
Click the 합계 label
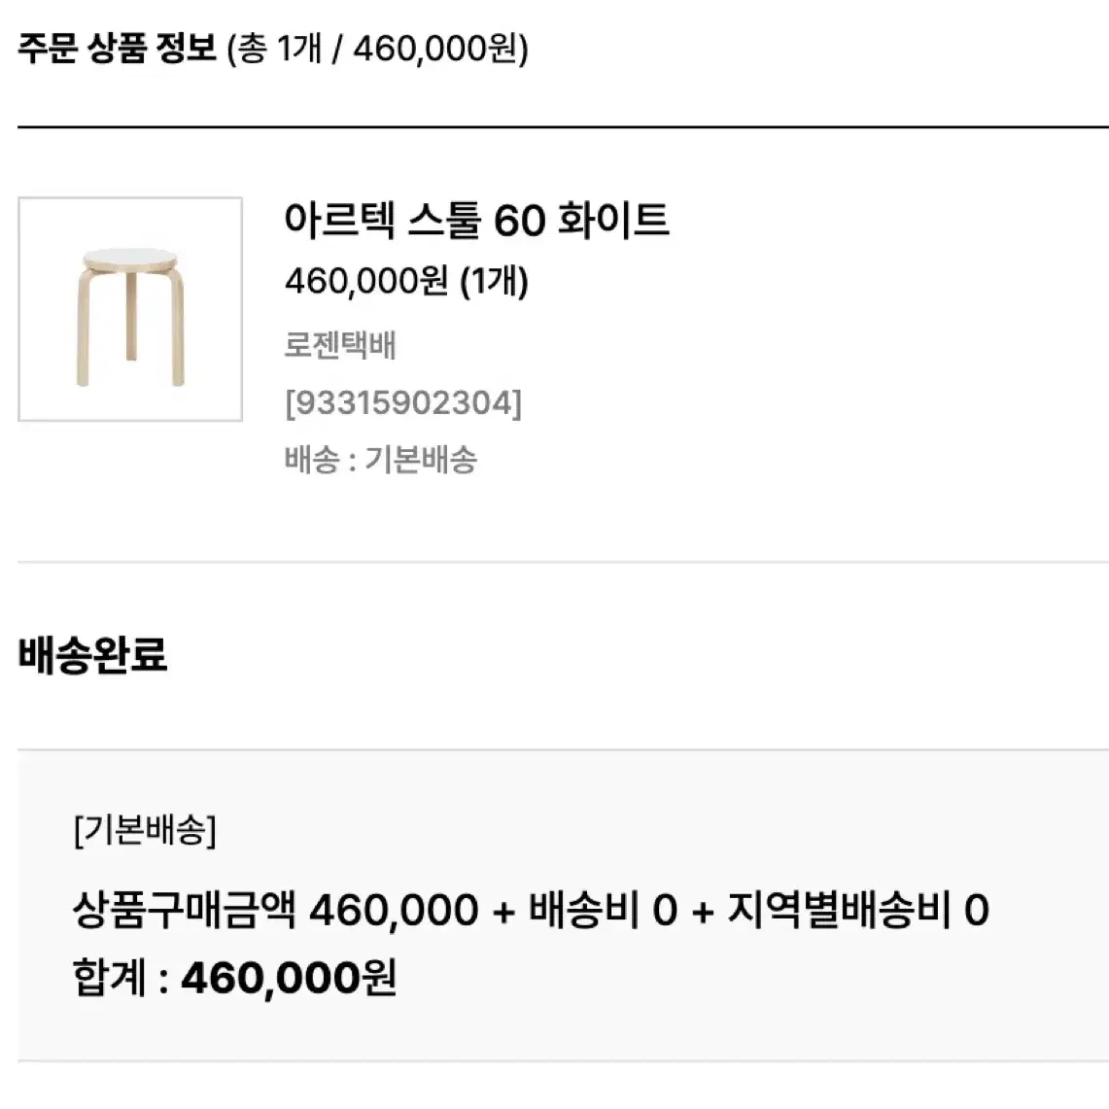coord(110,978)
